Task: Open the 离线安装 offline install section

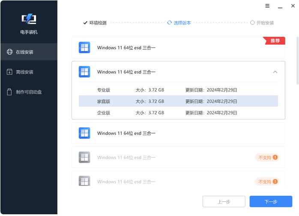Action: click(29, 72)
